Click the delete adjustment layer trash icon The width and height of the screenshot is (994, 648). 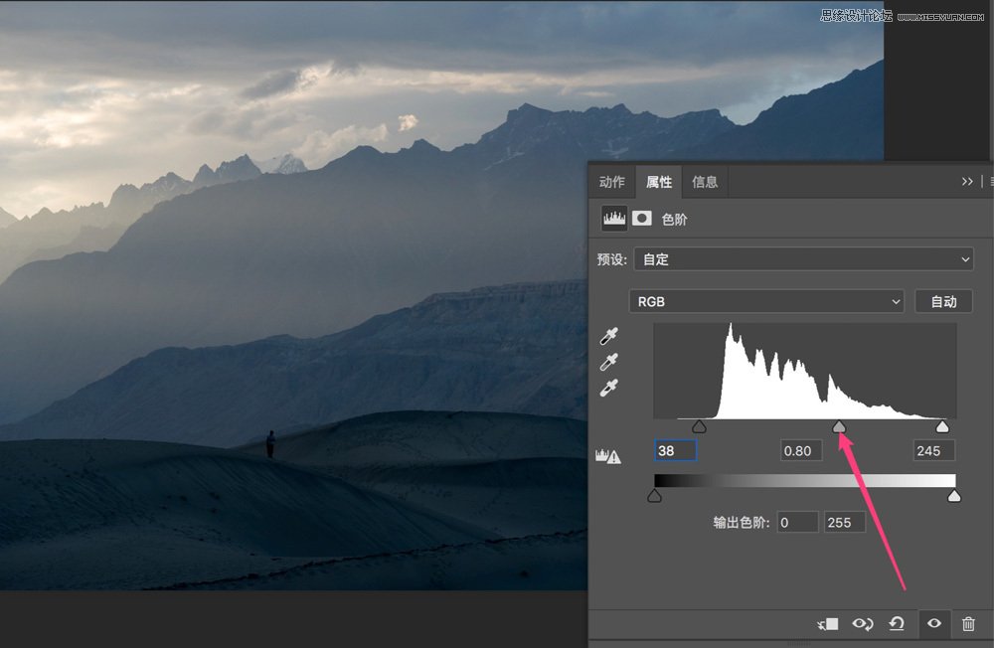coord(968,624)
